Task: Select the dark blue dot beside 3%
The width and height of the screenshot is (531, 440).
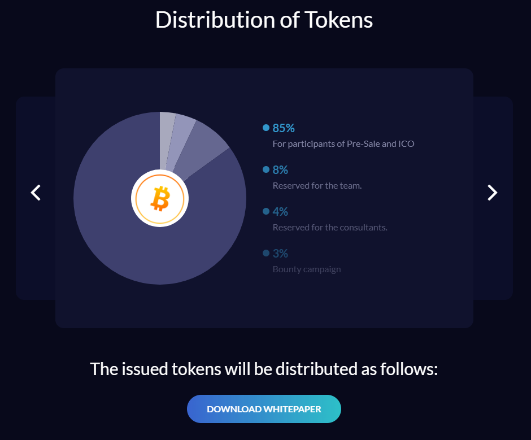Action: (x=266, y=253)
